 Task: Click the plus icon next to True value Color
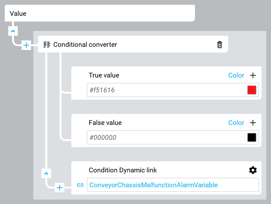(253, 75)
